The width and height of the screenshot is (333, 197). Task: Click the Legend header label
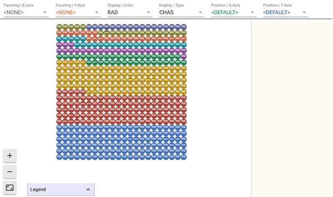[x=38, y=190]
